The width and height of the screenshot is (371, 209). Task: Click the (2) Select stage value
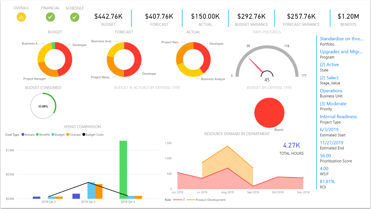[x=329, y=78]
